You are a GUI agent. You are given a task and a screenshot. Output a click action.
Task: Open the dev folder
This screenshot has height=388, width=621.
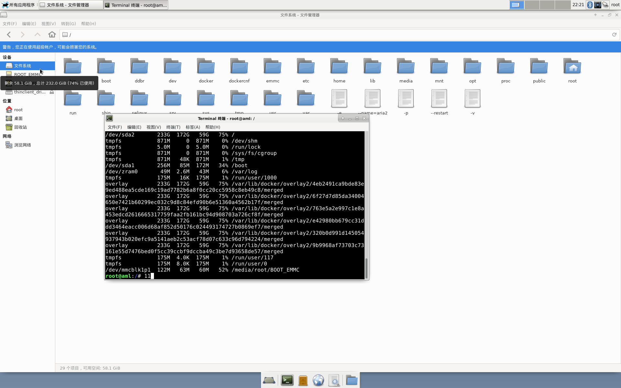pos(173,71)
